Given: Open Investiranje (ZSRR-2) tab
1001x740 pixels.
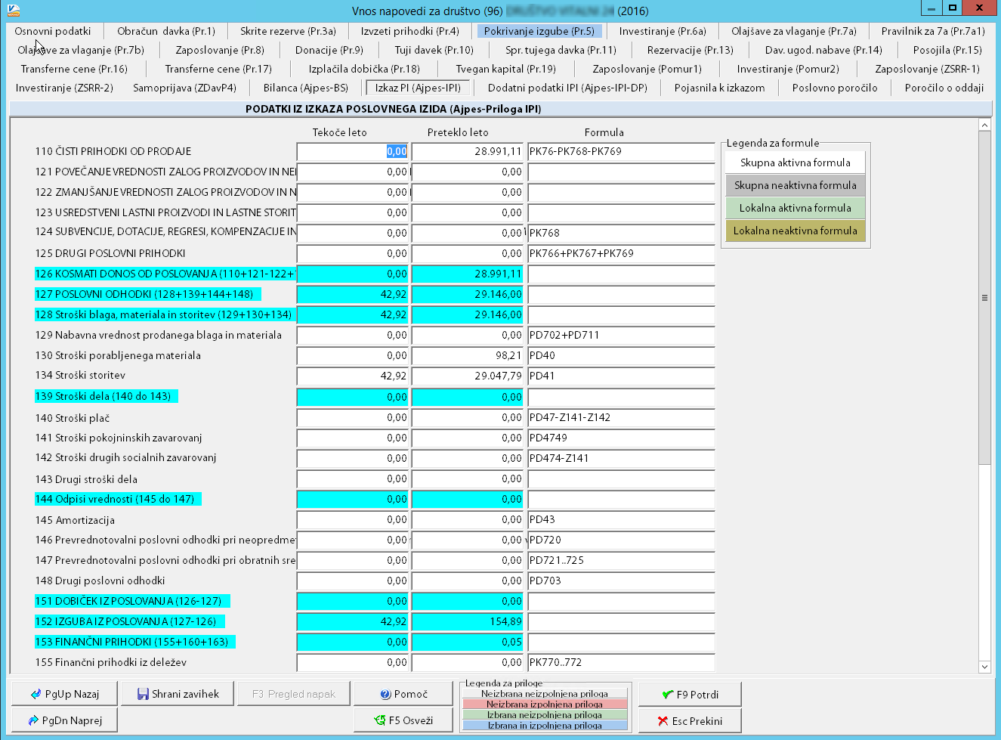Looking at the screenshot, I should pyautogui.click(x=64, y=88).
